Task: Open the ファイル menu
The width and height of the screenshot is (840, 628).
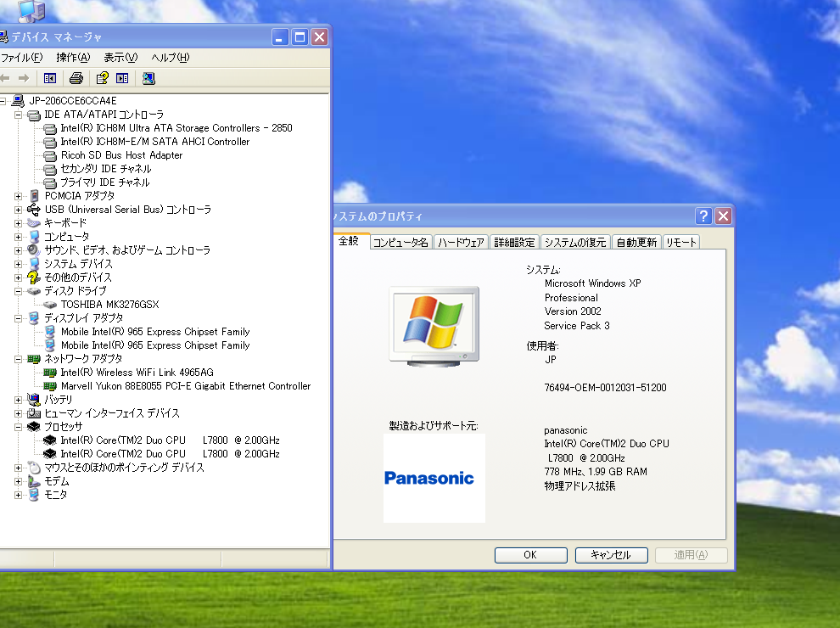Action: [22, 58]
